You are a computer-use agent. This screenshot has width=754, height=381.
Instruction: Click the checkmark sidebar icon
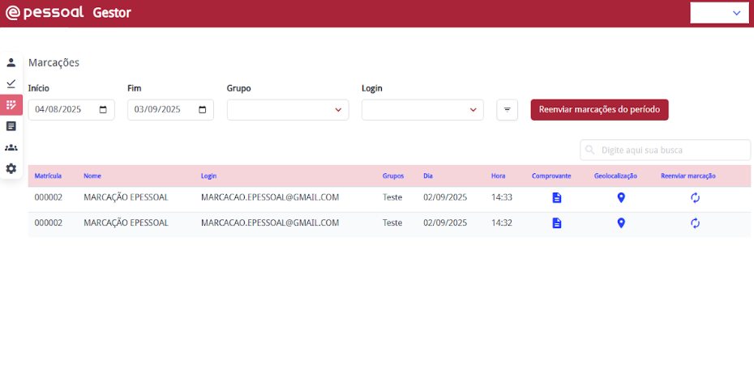click(x=11, y=83)
